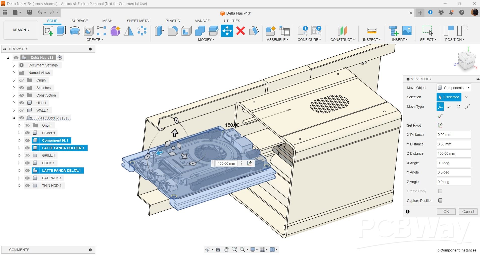This screenshot has width=480, height=255.
Task: Open the Pan hand tool
Action: pyautogui.click(x=226, y=249)
